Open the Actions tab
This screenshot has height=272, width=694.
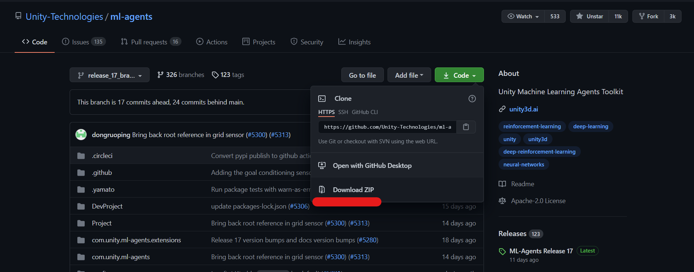tap(212, 42)
